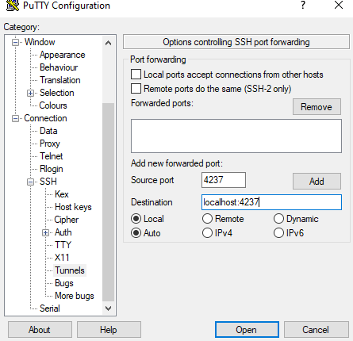Toggle Remote ports do the same checkbox
The image size is (353, 341).
(136, 89)
